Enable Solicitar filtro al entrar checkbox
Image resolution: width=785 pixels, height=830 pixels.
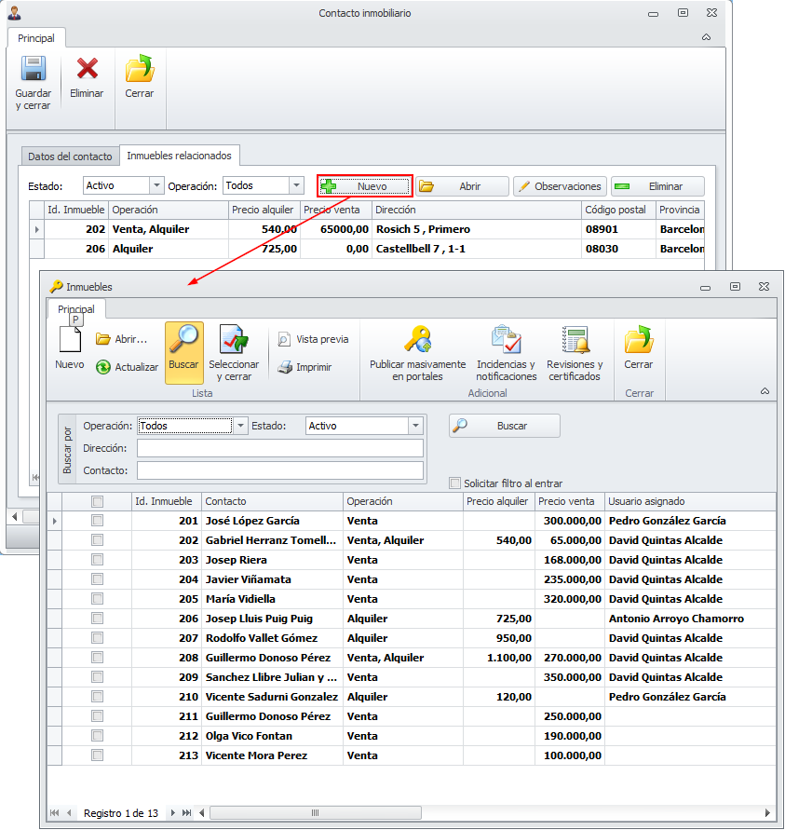click(455, 483)
